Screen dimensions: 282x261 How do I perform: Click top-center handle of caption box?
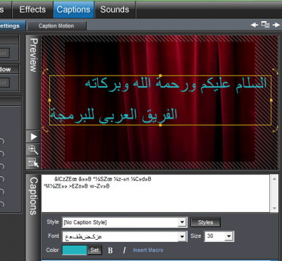(160, 75)
